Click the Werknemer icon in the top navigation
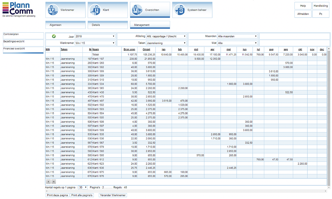 click(52, 10)
